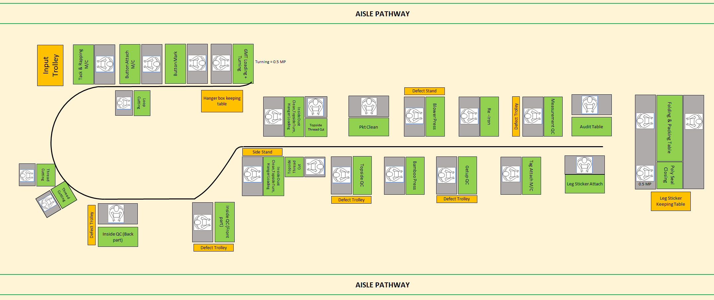This screenshot has height=300, width=714.
Task: Select Defect Trolley below Getup QC
Action: click(457, 199)
